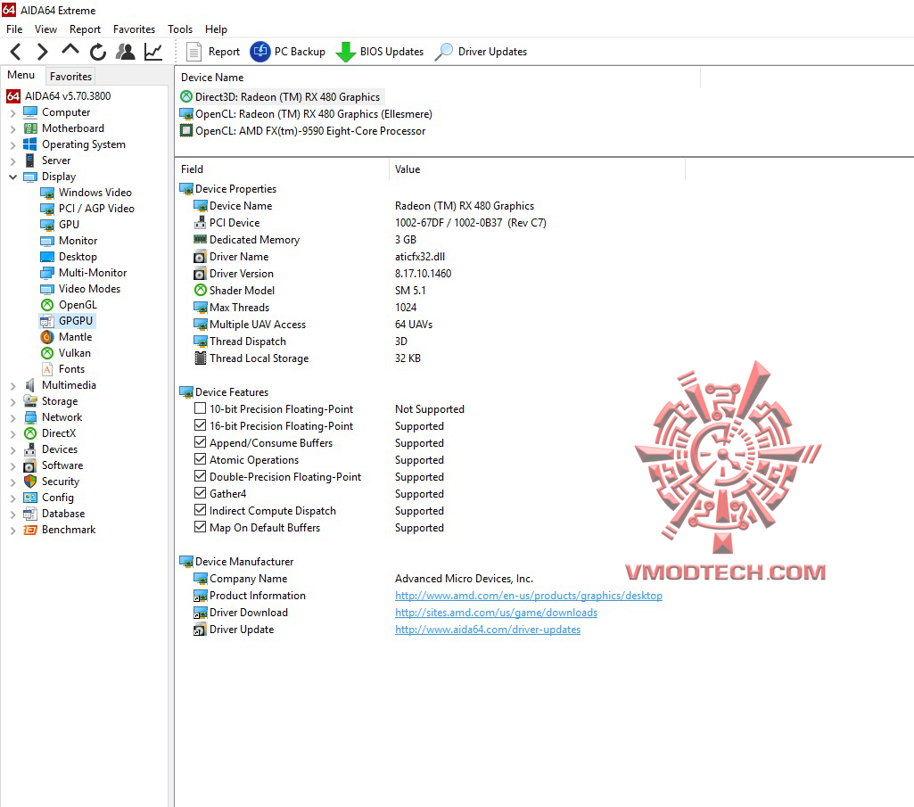Expand the Storage tree node
This screenshot has width=914, height=807.
[12, 402]
